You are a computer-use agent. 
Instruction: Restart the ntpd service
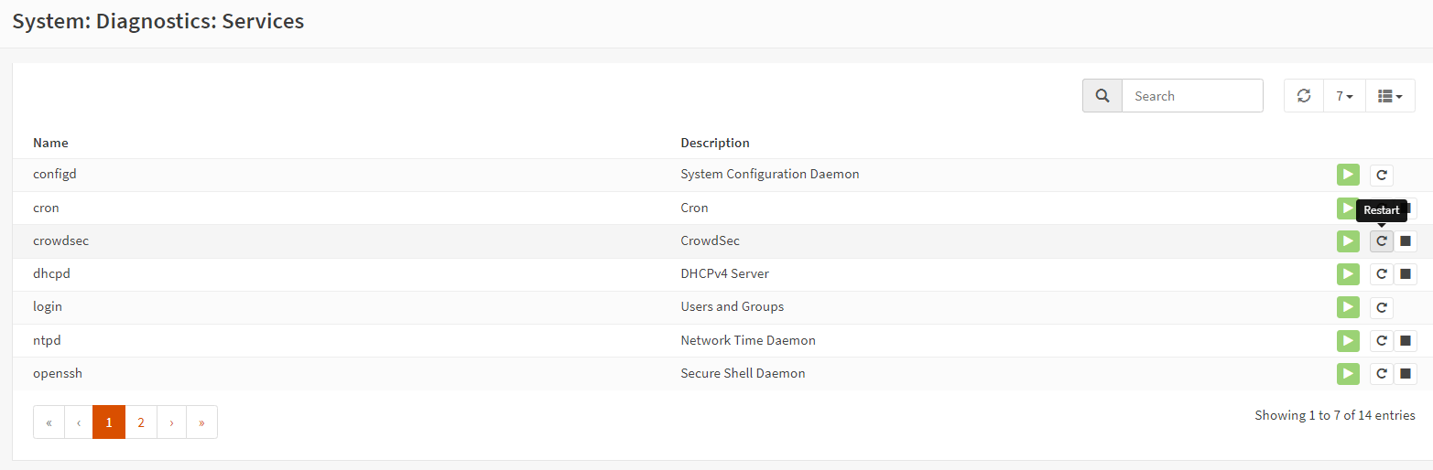pyautogui.click(x=1381, y=341)
